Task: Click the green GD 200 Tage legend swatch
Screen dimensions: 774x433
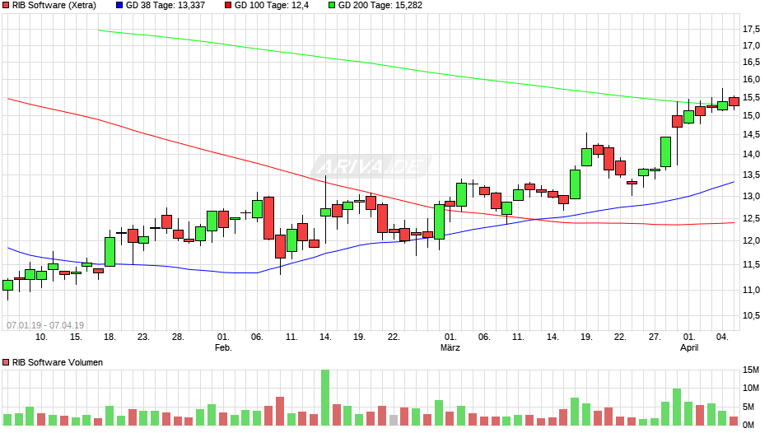Action: 332,6
